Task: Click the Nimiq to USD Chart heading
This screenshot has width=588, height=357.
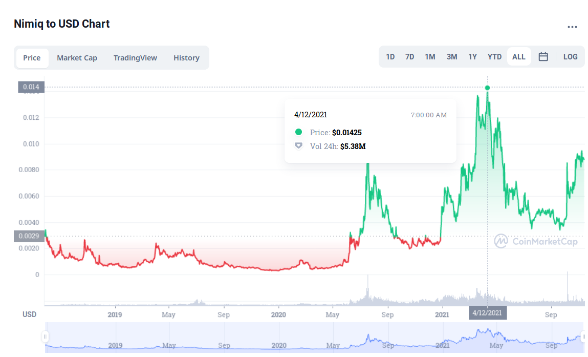Action: click(62, 24)
